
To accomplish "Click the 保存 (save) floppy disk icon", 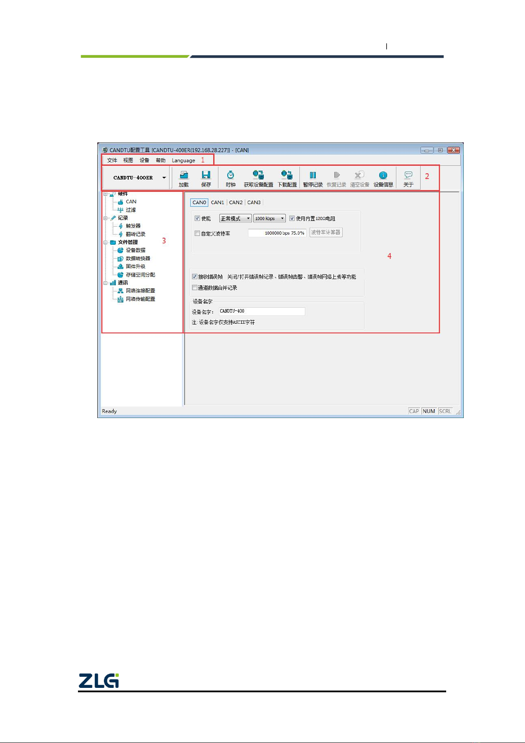I will point(206,175).
